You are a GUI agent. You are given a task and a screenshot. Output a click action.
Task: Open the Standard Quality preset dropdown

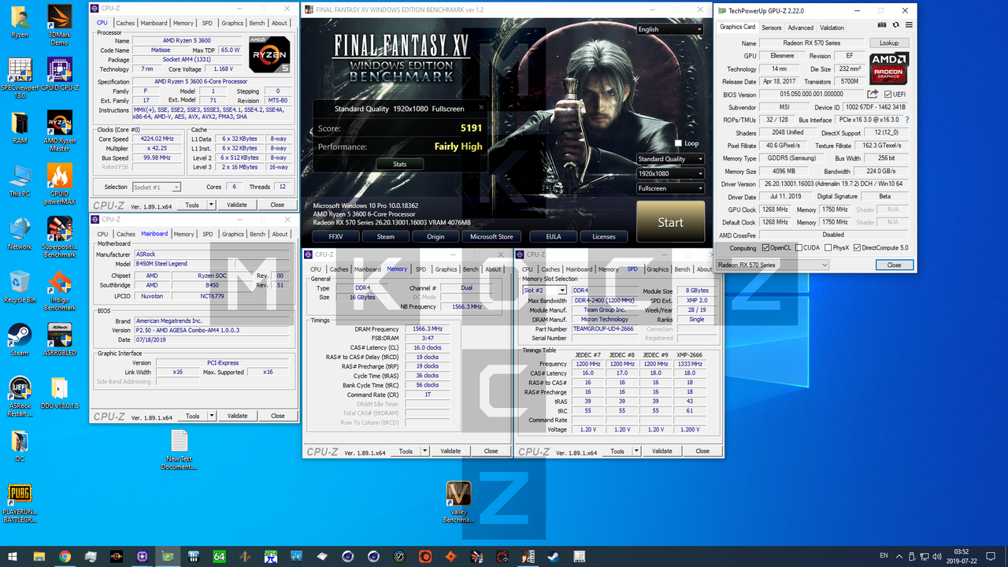(670, 159)
